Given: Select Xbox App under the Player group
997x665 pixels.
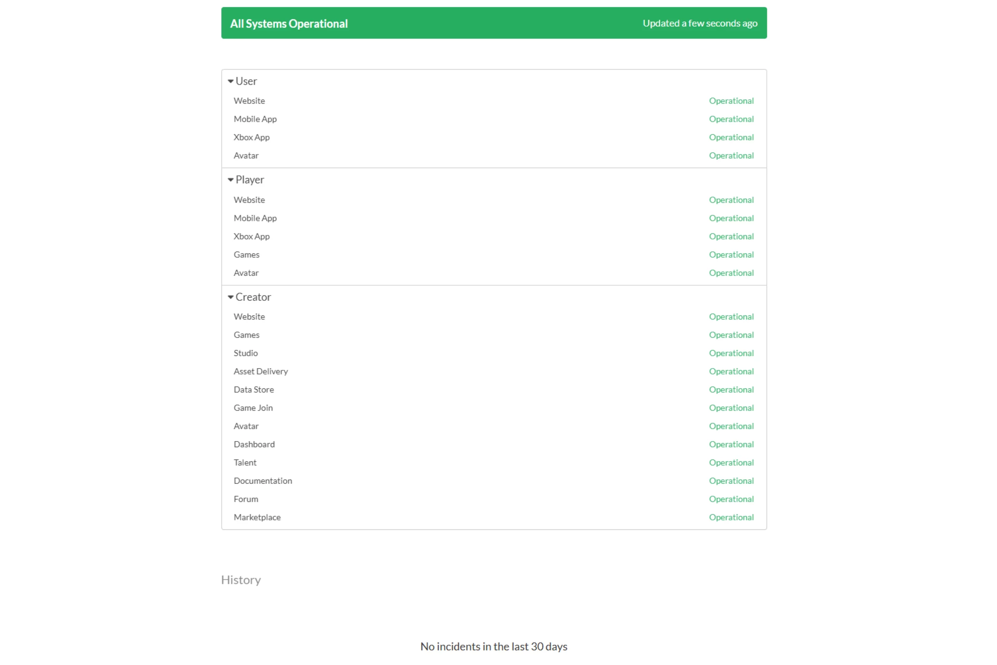Looking at the screenshot, I should (x=251, y=236).
